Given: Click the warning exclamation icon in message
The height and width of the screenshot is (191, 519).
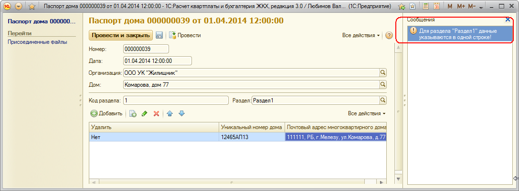Looking at the screenshot, I should (413, 30).
